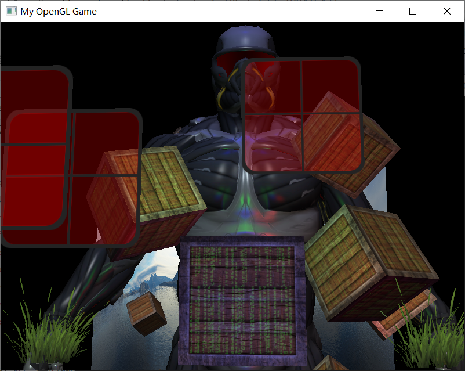
Task: Click the OpenGL app icon in the title bar
Action: pos(10,11)
